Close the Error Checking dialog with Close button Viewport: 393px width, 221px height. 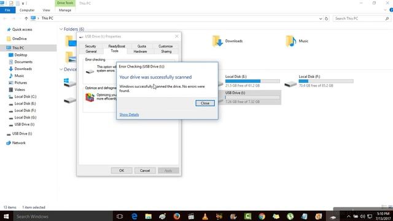point(205,103)
